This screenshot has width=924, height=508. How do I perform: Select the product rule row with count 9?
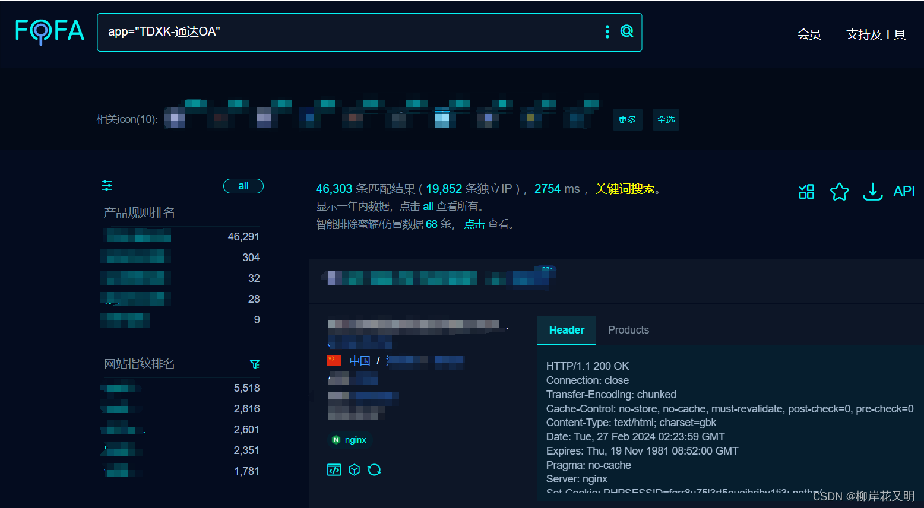tap(181, 319)
